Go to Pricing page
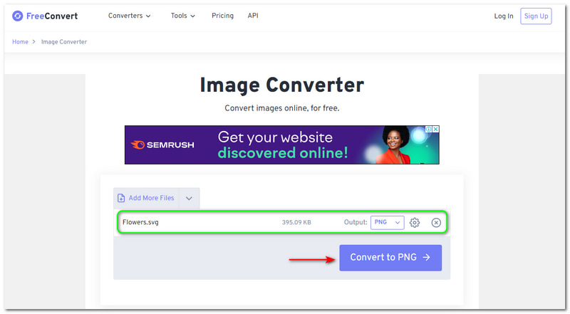 222,16
